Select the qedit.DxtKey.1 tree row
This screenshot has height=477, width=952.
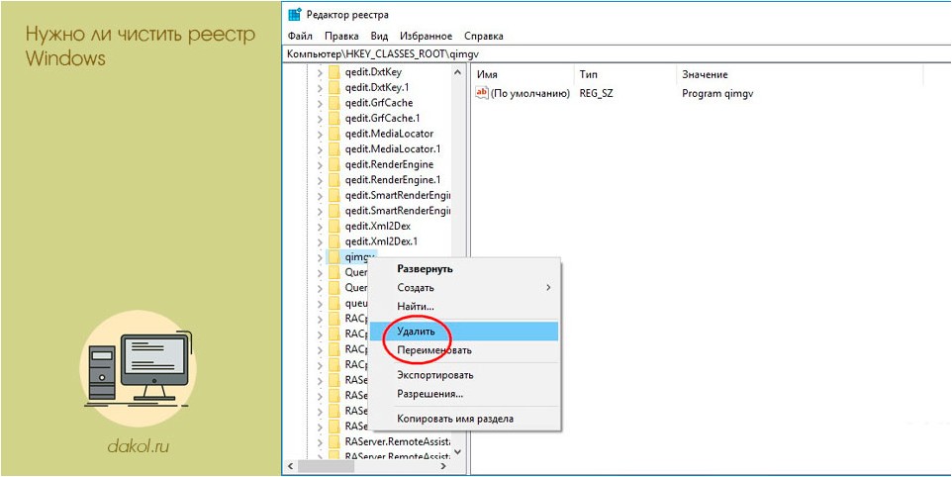[377, 87]
